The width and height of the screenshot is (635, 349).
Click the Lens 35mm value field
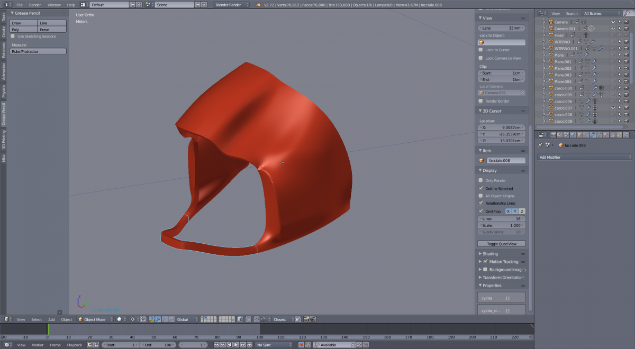pyautogui.click(x=501, y=27)
